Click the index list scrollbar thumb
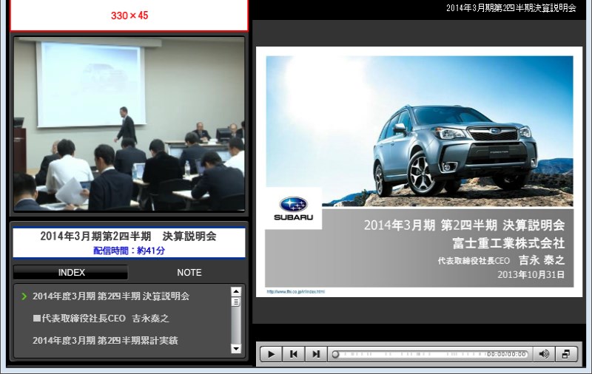Screen dimensions: 592x374 (x=236, y=302)
